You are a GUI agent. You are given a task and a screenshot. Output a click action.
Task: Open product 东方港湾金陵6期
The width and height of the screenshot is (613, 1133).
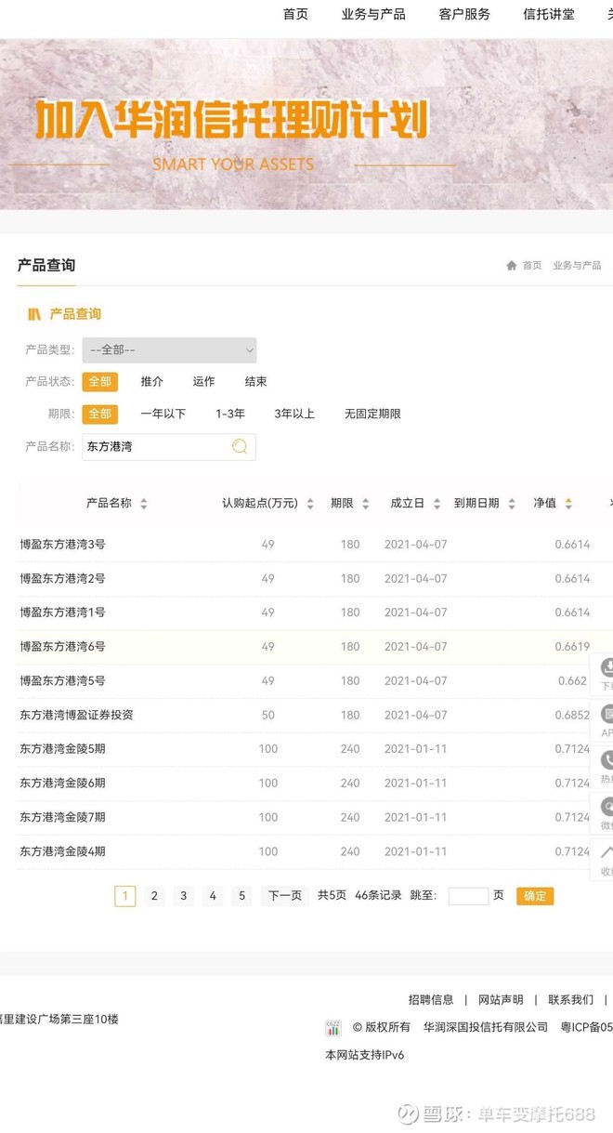(x=63, y=784)
